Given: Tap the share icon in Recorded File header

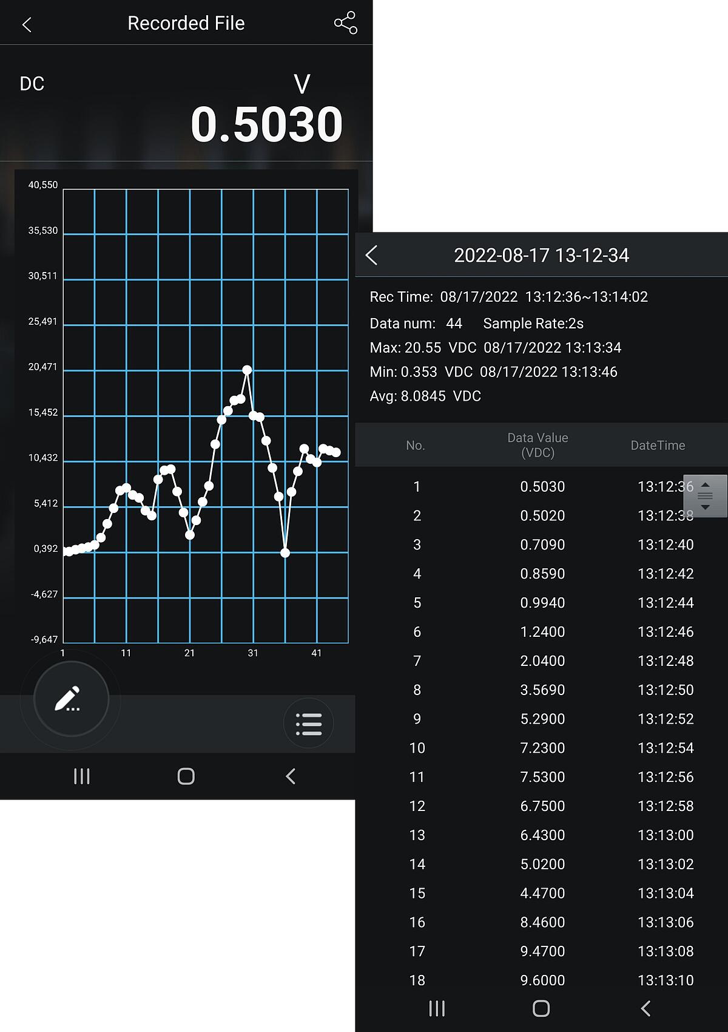Looking at the screenshot, I should 345,23.
